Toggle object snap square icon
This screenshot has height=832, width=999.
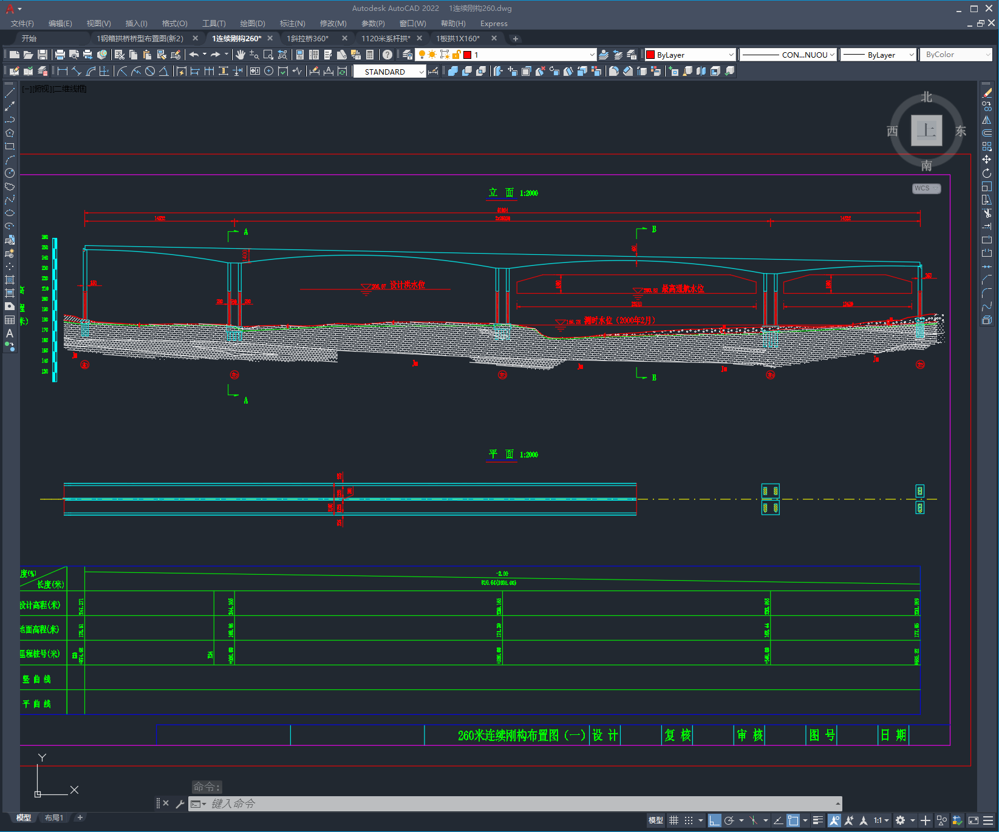pos(793,820)
